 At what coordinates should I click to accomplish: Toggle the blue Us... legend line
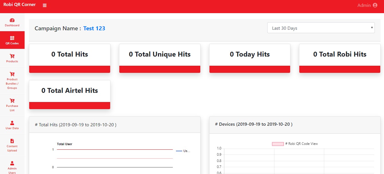click(x=179, y=151)
